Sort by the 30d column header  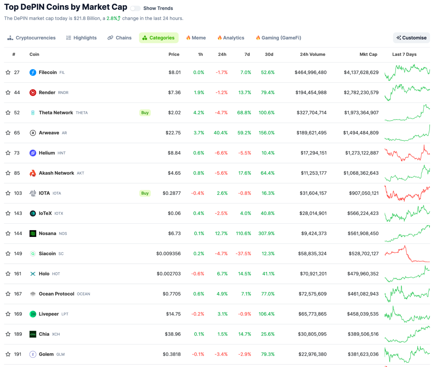(269, 54)
